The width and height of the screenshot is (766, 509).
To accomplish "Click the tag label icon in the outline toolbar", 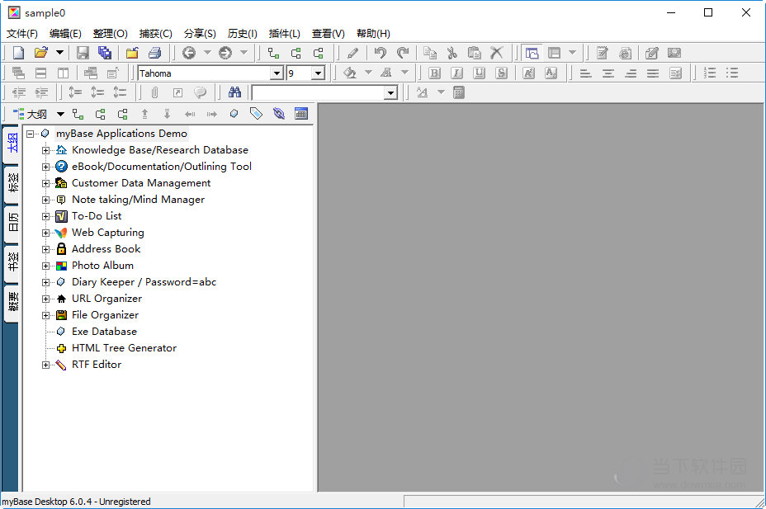I will click(x=256, y=114).
